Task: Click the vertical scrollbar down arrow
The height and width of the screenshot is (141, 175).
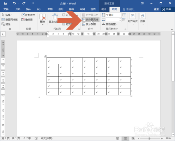Action: (x=173, y=134)
